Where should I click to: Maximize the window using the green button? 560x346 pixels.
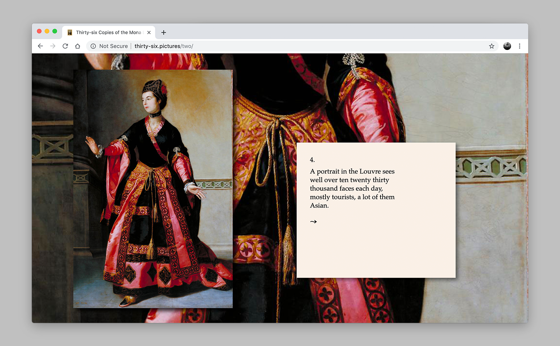click(x=55, y=31)
